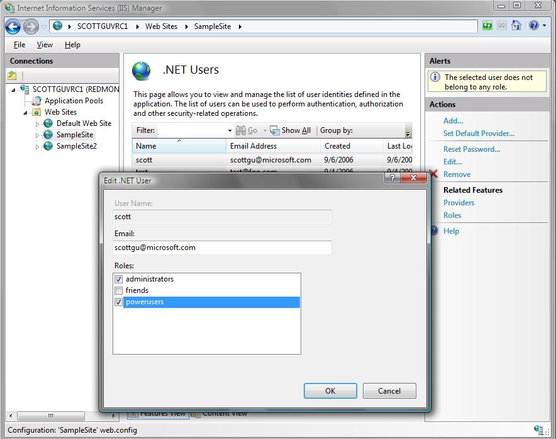Select SampleSite2 in the Connections tree
Image resolution: width=556 pixels, height=439 pixels.
click(x=77, y=146)
